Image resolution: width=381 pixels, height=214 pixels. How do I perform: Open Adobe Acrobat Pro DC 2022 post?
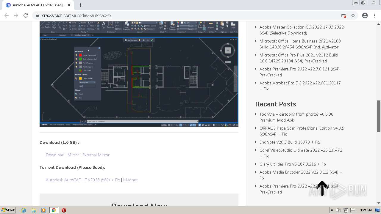tap(300, 86)
